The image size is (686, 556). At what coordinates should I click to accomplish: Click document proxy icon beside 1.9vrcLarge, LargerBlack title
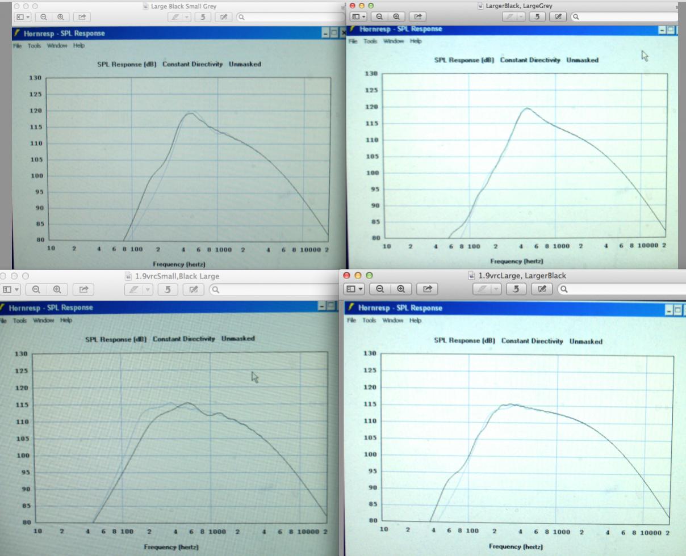click(x=472, y=276)
